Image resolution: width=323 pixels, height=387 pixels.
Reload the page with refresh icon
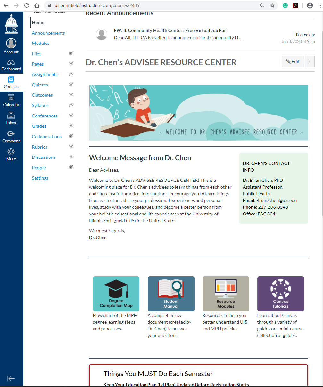pos(27,5)
